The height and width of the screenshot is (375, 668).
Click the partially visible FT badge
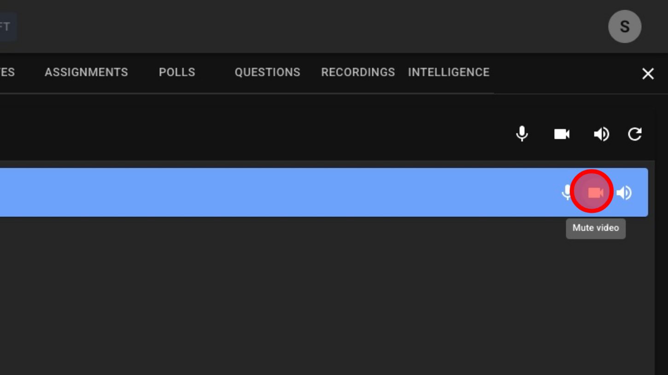point(6,27)
